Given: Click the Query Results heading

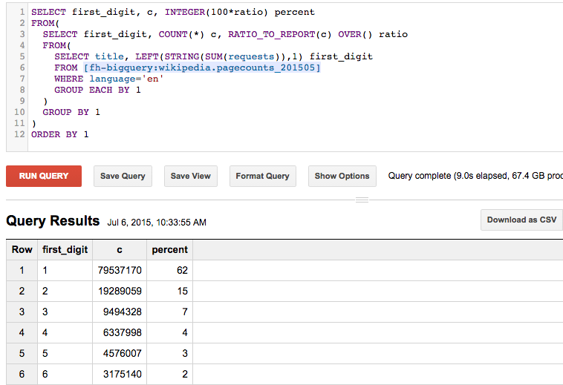Looking at the screenshot, I should click(x=53, y=221).
